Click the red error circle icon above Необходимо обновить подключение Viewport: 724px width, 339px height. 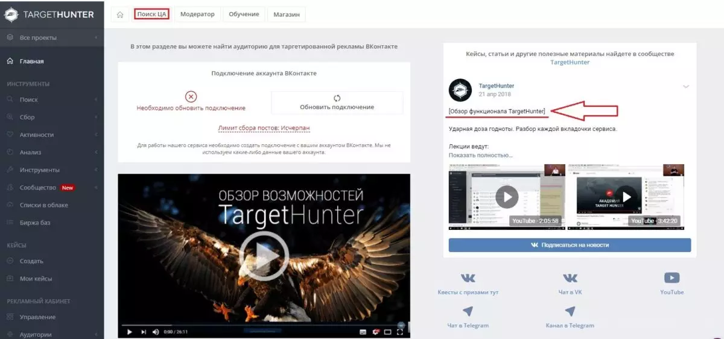tap(191, 97)
